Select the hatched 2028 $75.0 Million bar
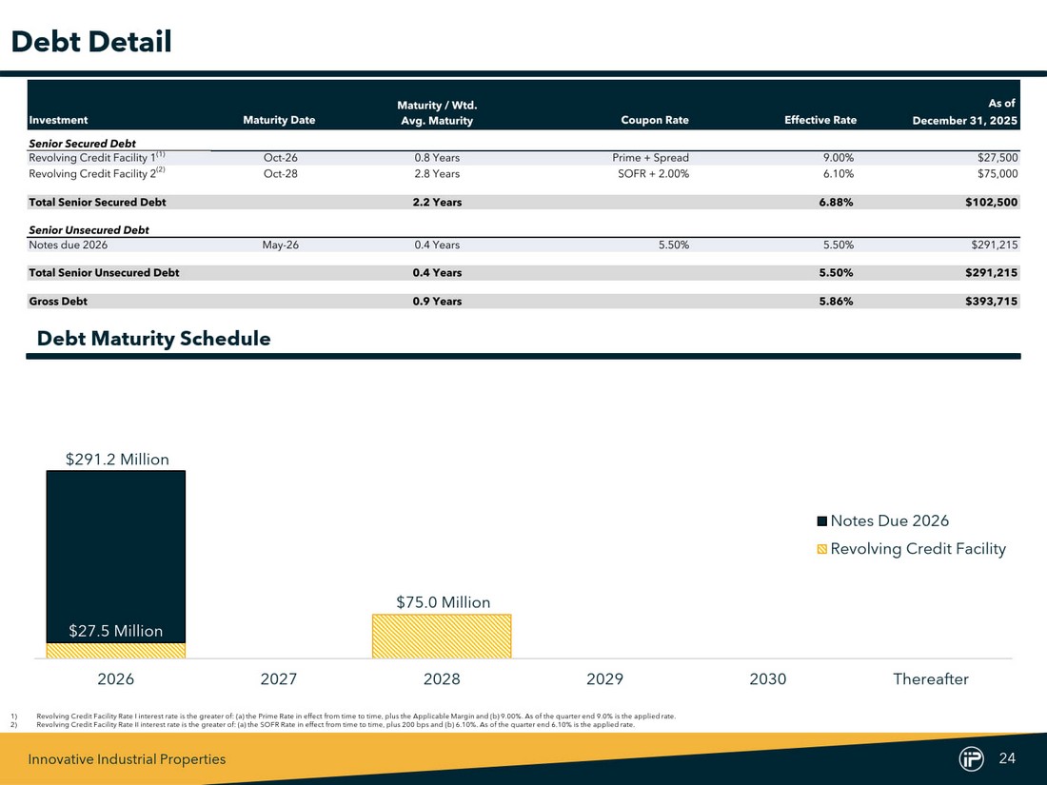 point(442,636)
